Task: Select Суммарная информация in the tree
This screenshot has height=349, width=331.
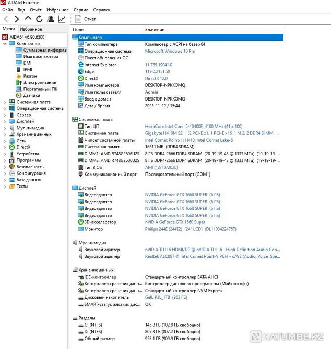Action: point(41,50)
